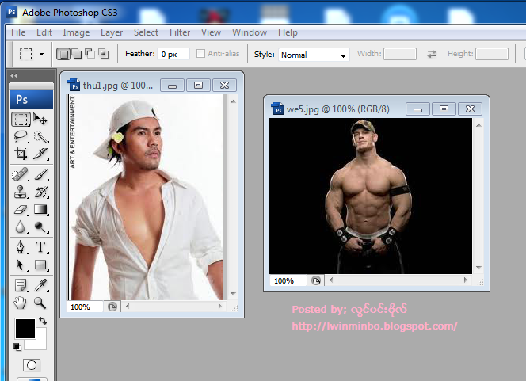Open the View menu
526x381 pixels.
click(211, 32)
